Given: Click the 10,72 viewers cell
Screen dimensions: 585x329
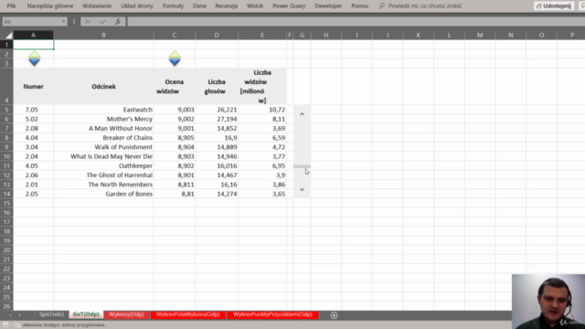Looking at the screenshot, I should pyautogui.click(x=262, y=110).
